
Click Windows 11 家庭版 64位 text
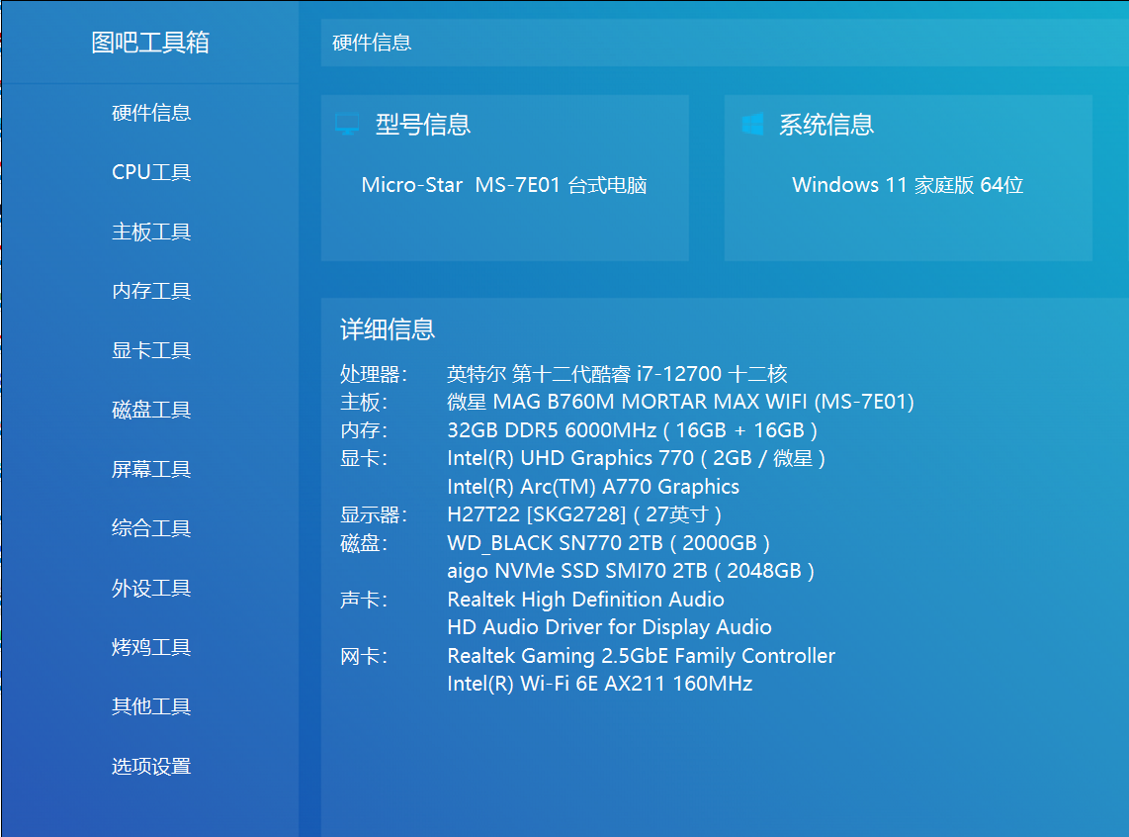click(908, 185)
